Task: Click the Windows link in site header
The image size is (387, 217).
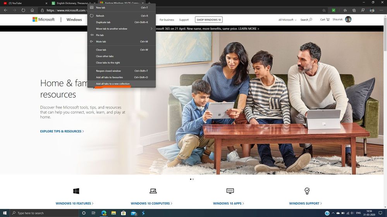Action: point(74,20)
